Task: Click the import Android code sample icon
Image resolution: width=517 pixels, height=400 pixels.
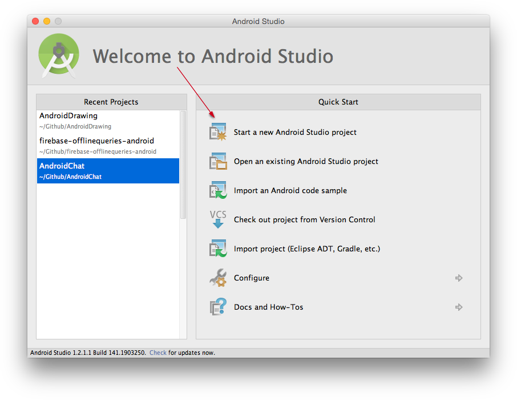Action: [x=218, y=190]
